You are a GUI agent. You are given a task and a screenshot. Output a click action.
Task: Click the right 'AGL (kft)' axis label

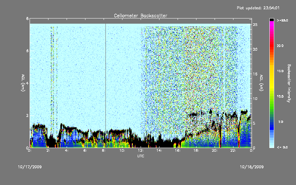point(262,83)
